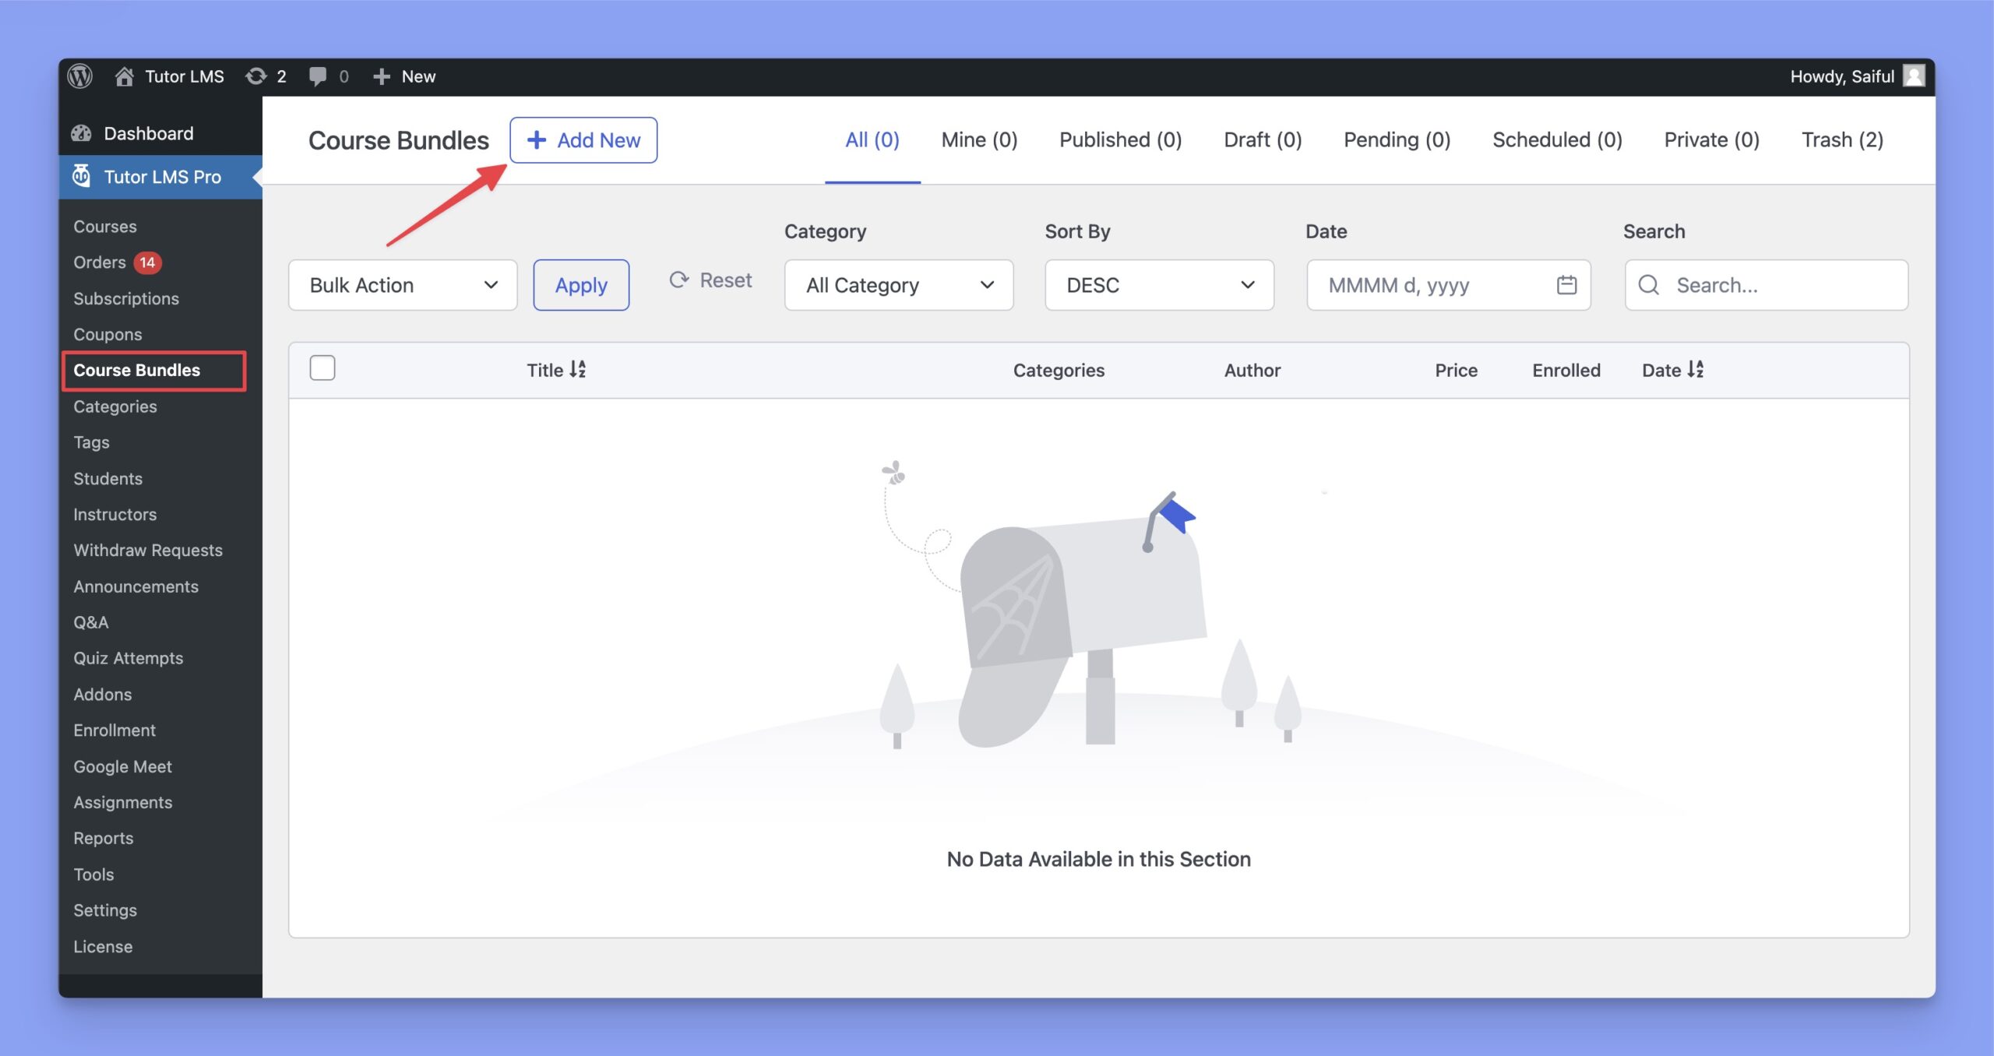Open the Howdy, Saiful user avatar
1994x1056 pixels.
1914,76
